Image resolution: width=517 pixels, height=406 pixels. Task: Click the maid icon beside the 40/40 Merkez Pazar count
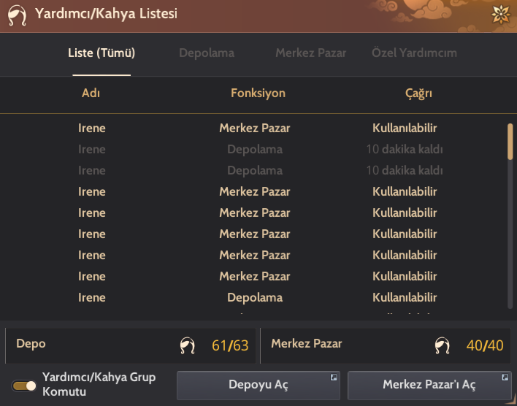(443, 345)
